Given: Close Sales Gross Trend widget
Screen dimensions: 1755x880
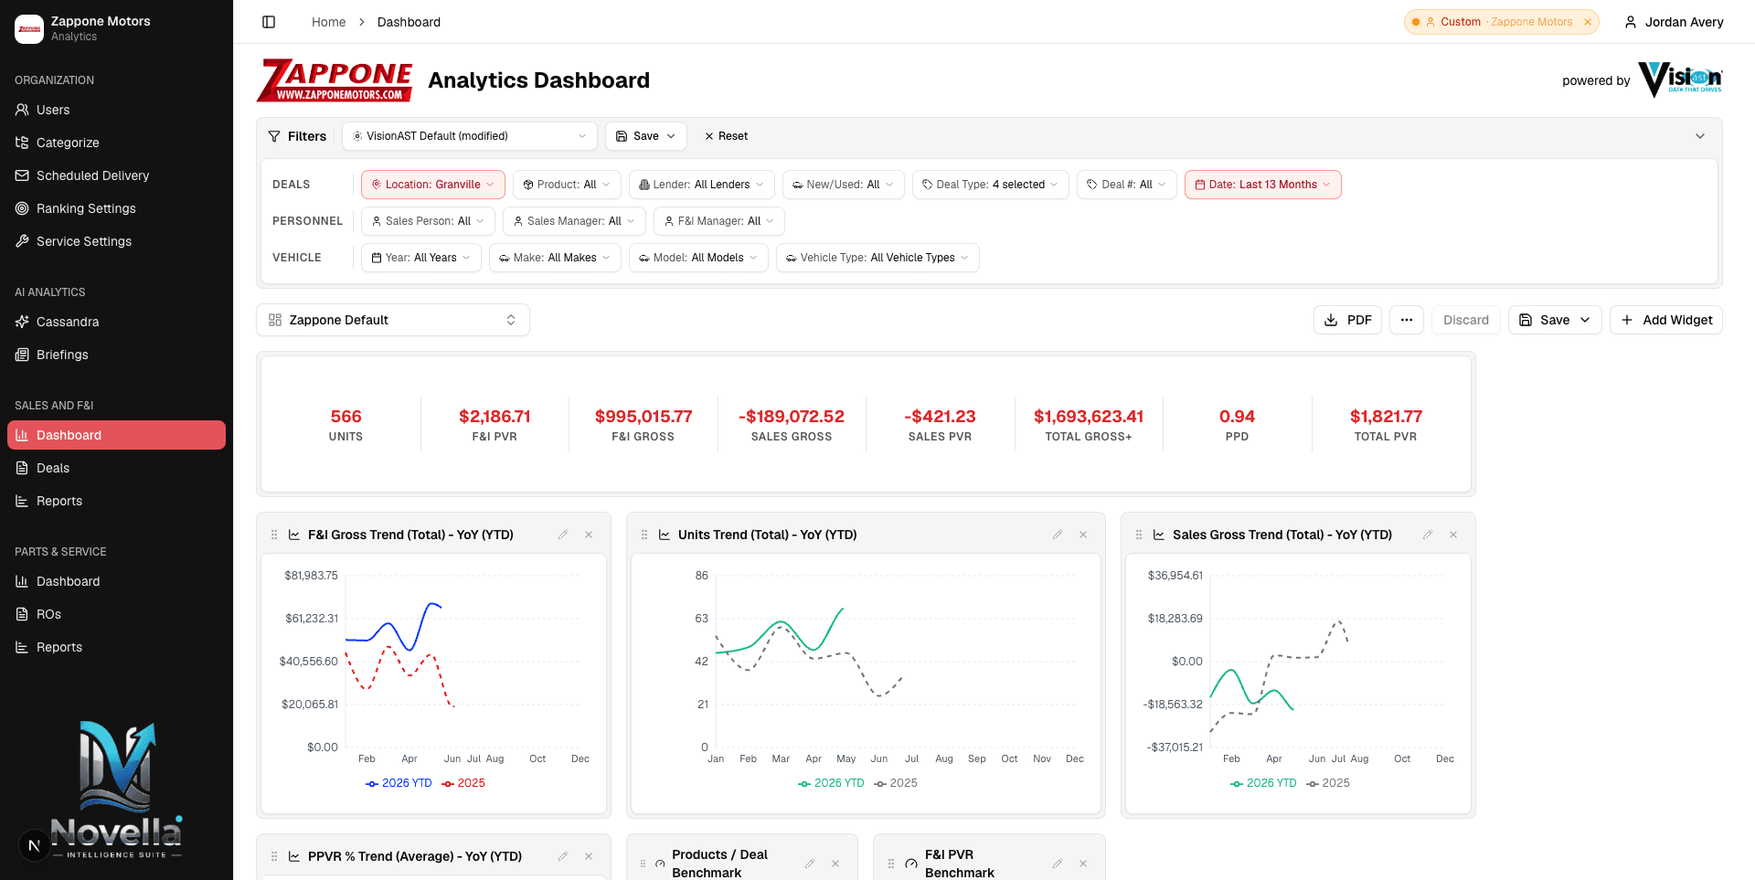Looking at the screenshot, I should [x=1453, y=535].
